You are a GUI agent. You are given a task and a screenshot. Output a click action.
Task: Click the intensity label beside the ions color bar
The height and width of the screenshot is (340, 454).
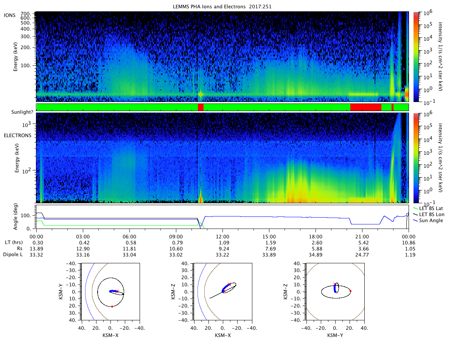tap(441, 57)
